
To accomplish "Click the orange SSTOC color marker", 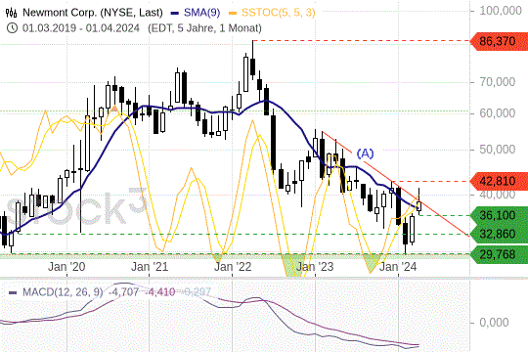I will pos(233,14).
